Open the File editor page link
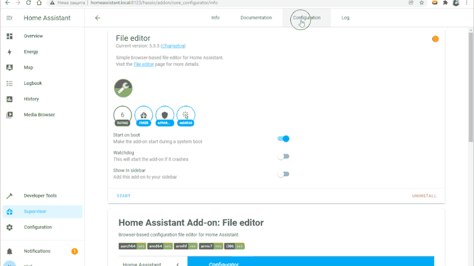This screenshot has width=474, height=266. click(x=144, y=64)
